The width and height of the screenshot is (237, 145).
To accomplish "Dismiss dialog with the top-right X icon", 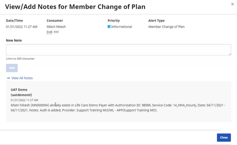I will point(233,4).
